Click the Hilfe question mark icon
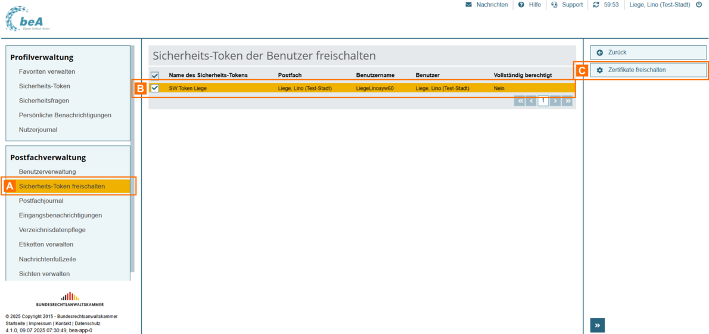The height and width of the screenshot is (334, 709). [521, 5]
